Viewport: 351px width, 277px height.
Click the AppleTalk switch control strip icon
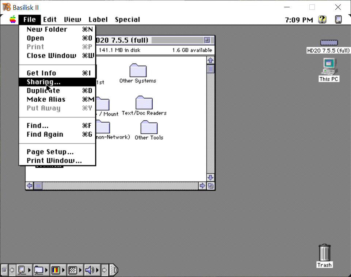22,270
